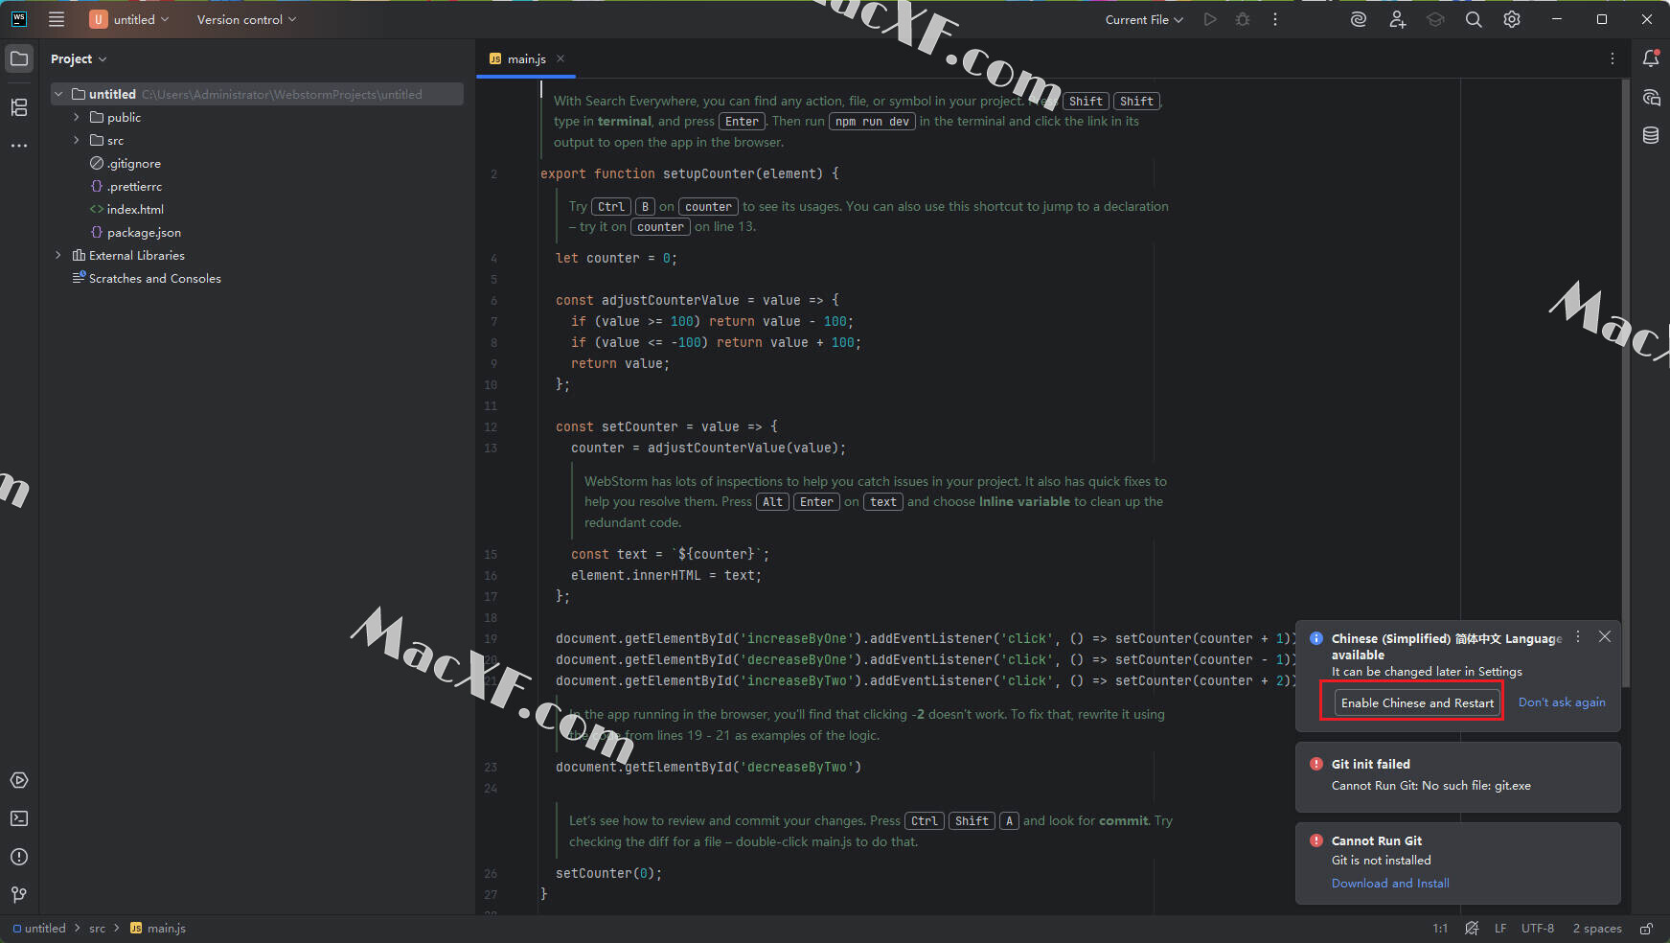Viewport: 1670px width, 943px height.
Task: Open the Current File run configuration dropdown
Action: tap(1144, 19)
